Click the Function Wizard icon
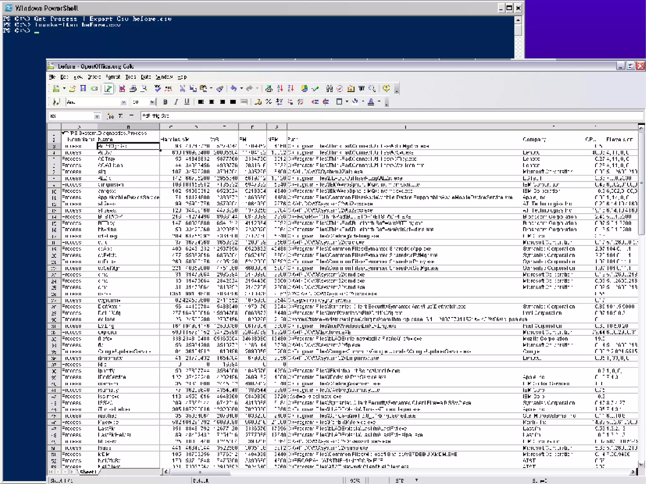The width and height of the screenshot is (646, 484). (x=110, y=116)
